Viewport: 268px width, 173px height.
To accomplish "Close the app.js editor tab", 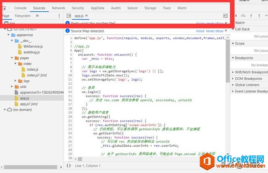I will 87,15.
